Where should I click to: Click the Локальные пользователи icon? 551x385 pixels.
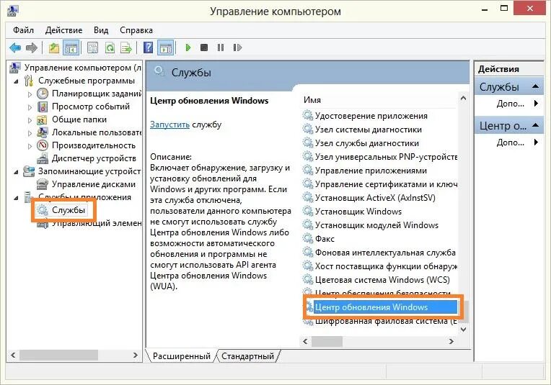click(x=42, y=132)
